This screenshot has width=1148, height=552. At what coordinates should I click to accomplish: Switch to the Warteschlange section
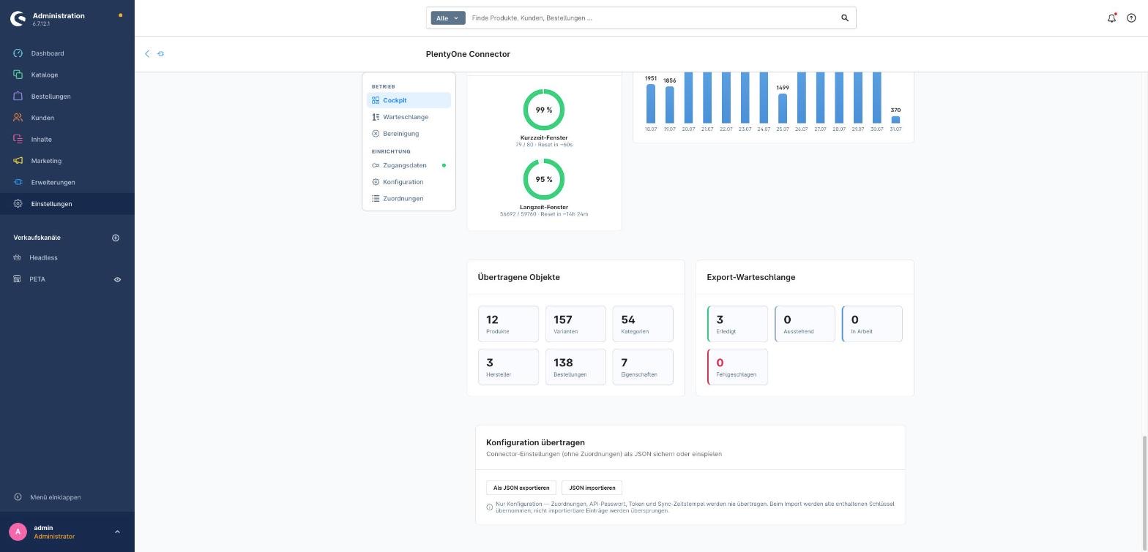tap(409, 117)
